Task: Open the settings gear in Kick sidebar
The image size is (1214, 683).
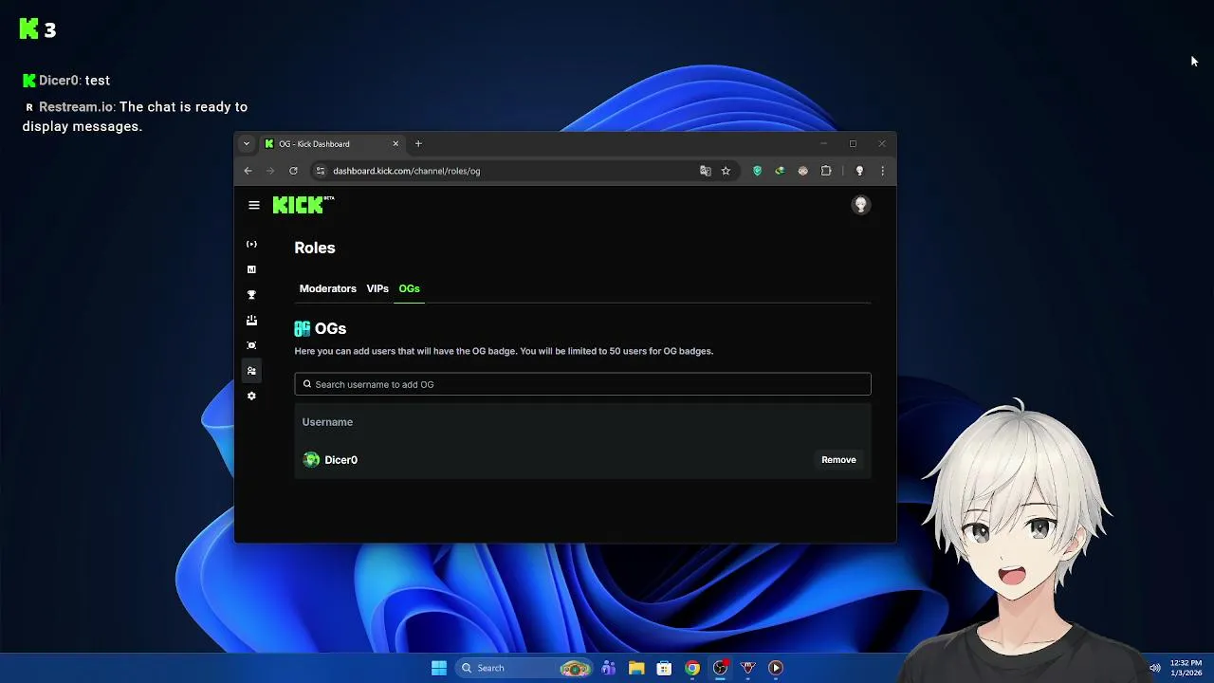Action: [251, 396]
